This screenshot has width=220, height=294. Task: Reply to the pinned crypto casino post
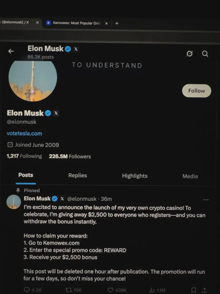tap(27, 290)
